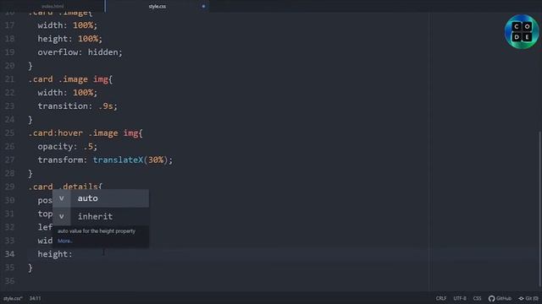Click 'width: 100%;' on line 17
542x304 pixels.
click(x=68, y=25)
